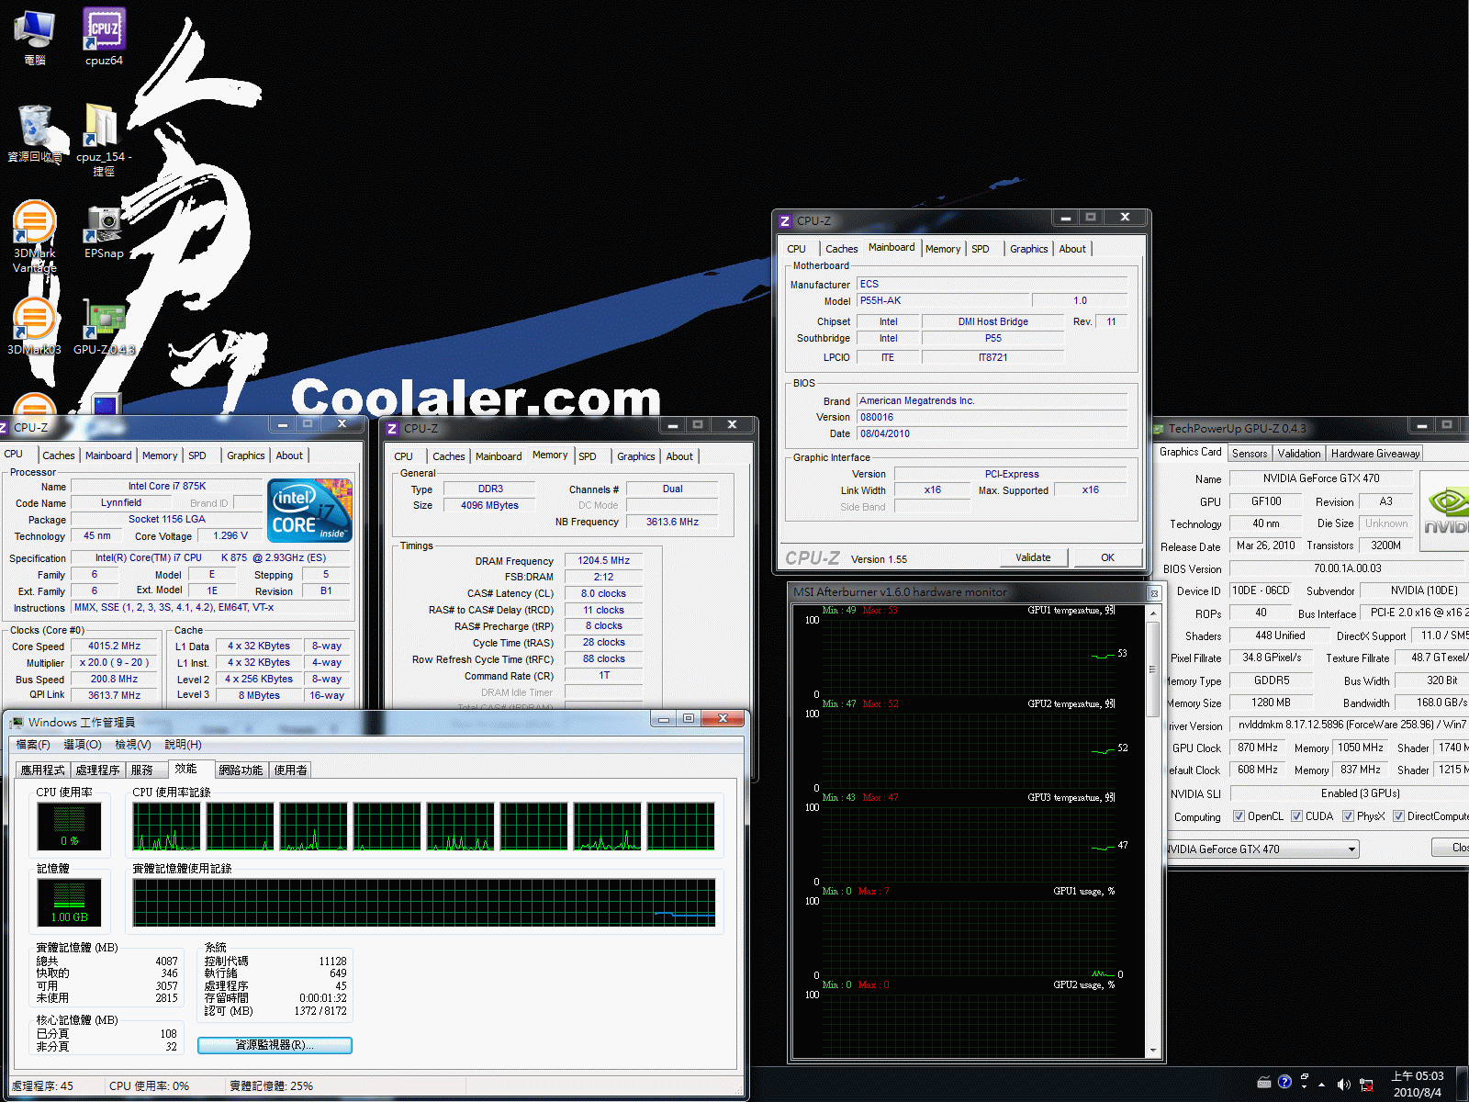Detach the MSI Afterburner monitor panel
The width and height of the screenshot is (1469, 1102).
click(x=1154, y=593)
